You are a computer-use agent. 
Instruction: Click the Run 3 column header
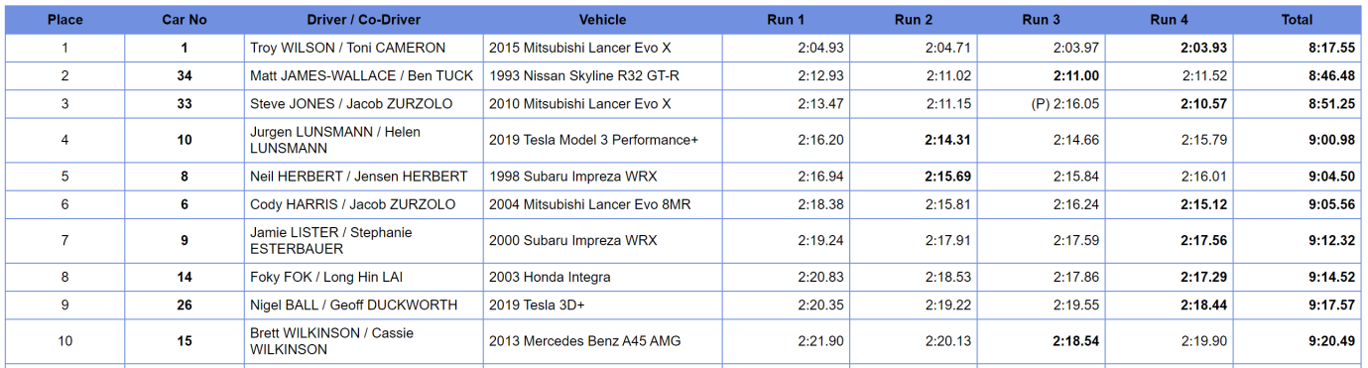(x=1042, y=20)
